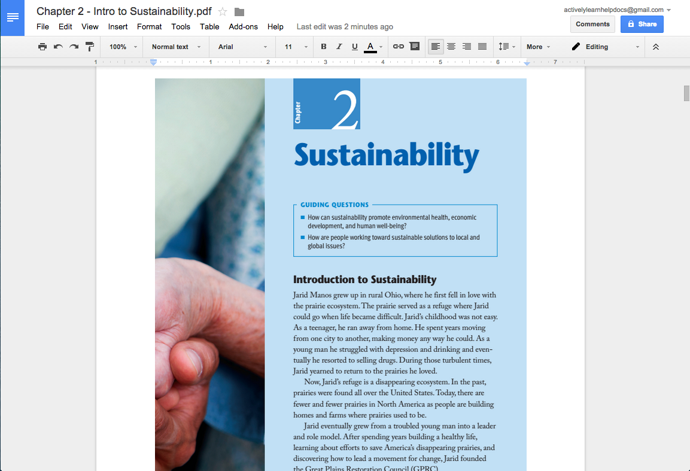Open the File menu
Screen dimensions: 690x471
pyautogui.click(x=42, y=27)
